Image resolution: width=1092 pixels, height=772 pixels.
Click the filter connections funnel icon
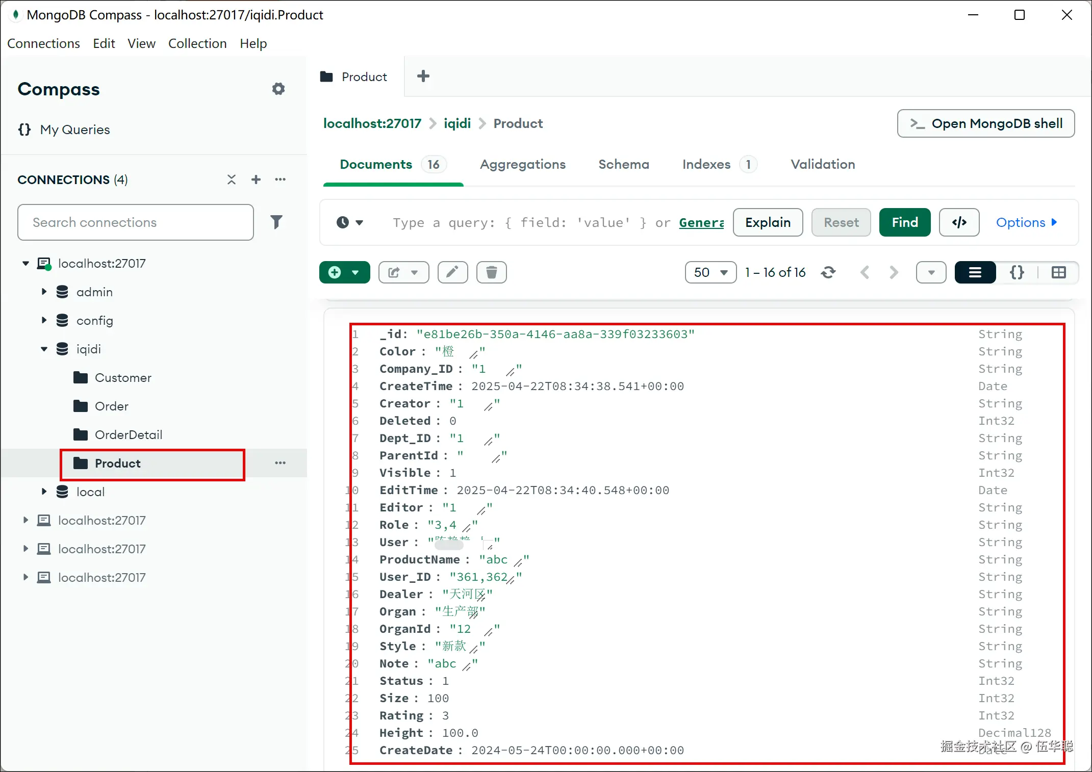point(276,222)
